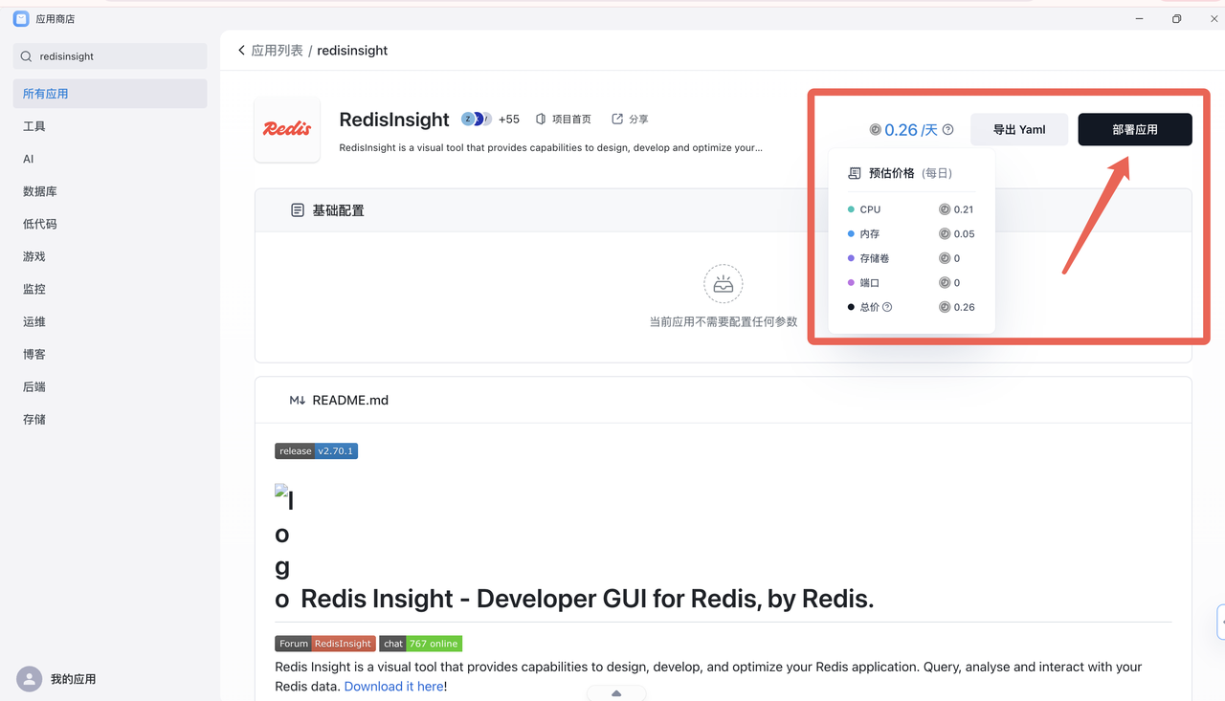Select 所有应用 in the sidebar
Image resolution: width=1225 pixels, height=701 pixels.
click(x=110, y=94)
